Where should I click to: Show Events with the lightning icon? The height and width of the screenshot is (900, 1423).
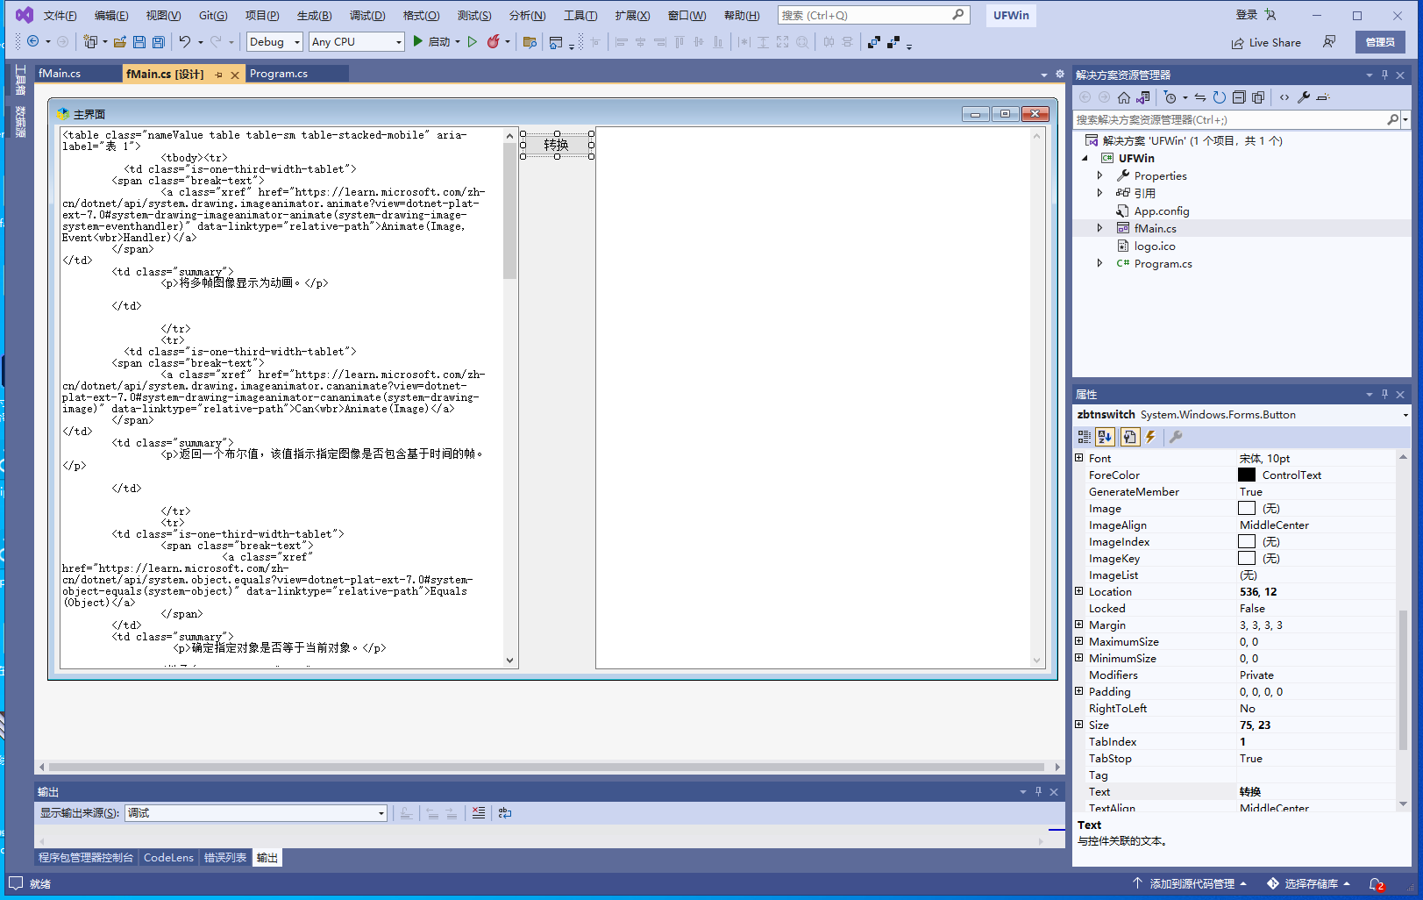(1150, 437)
